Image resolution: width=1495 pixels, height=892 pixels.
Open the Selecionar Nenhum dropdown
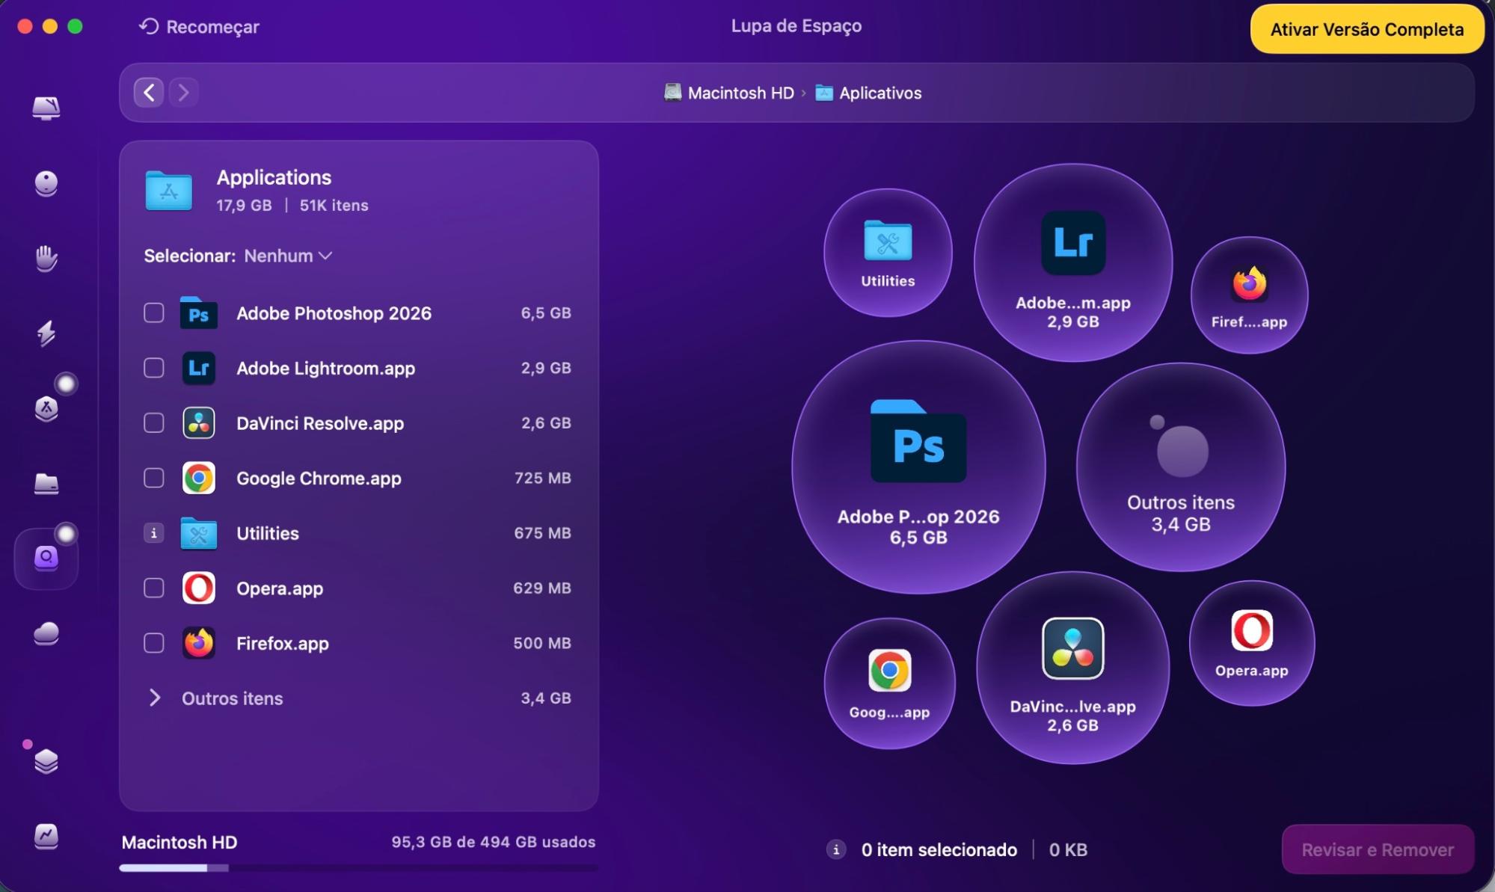click(x=288, y=256)
